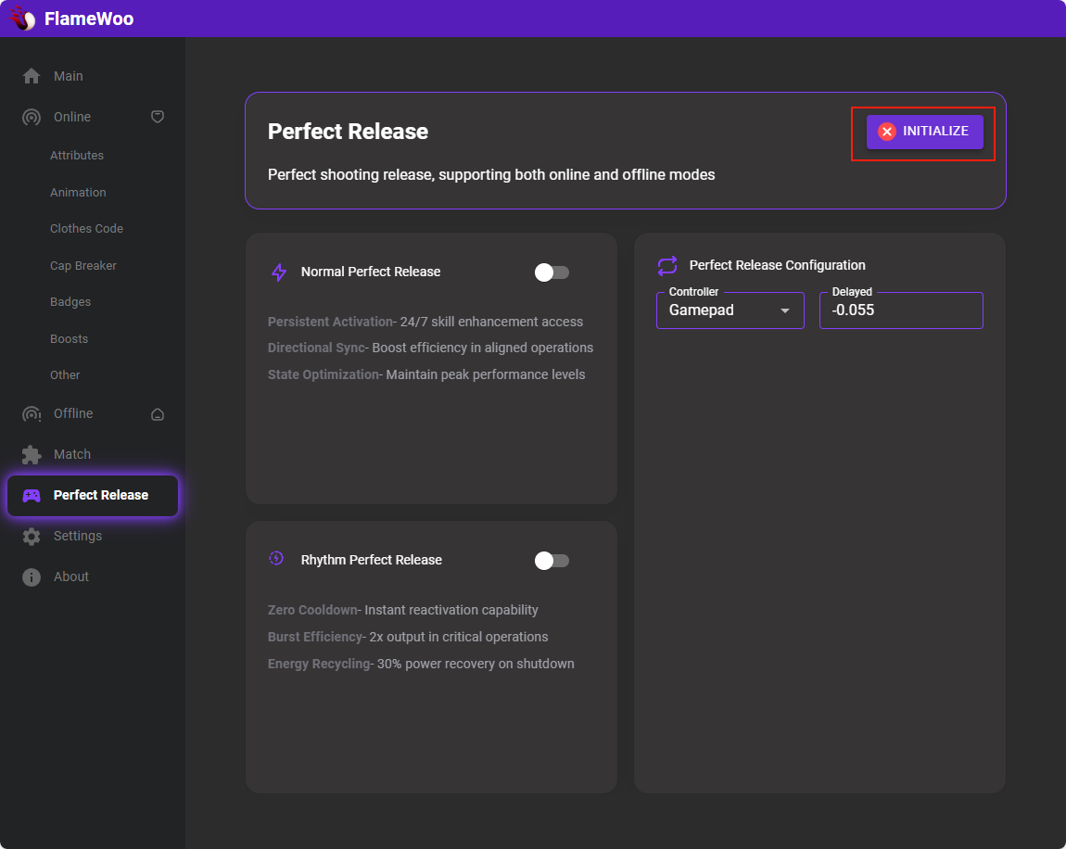The width and height of the screenshot is (1066, 849).
Task: Click the Controller dropdown arrow
Action: point(785,310)
